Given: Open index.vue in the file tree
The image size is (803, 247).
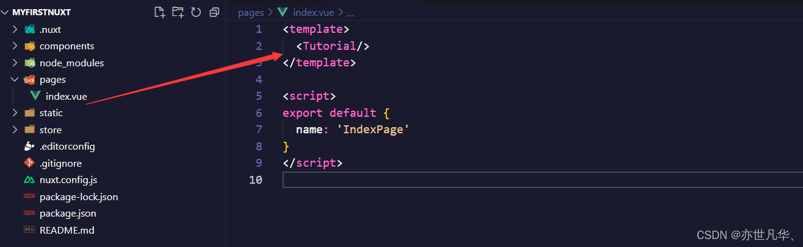Looking at the screenshot, I should 66,96.
